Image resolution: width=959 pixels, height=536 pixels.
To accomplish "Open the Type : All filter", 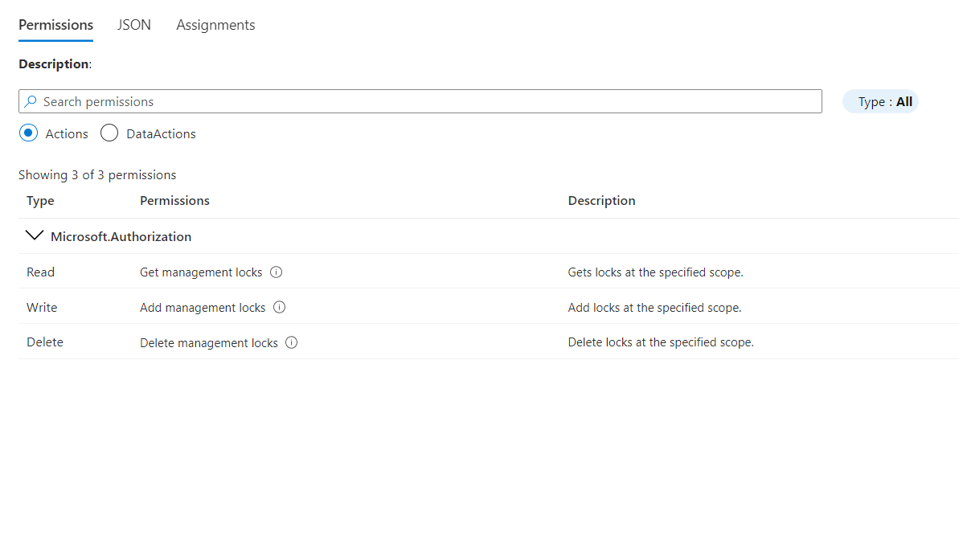I will pos(880,102).
